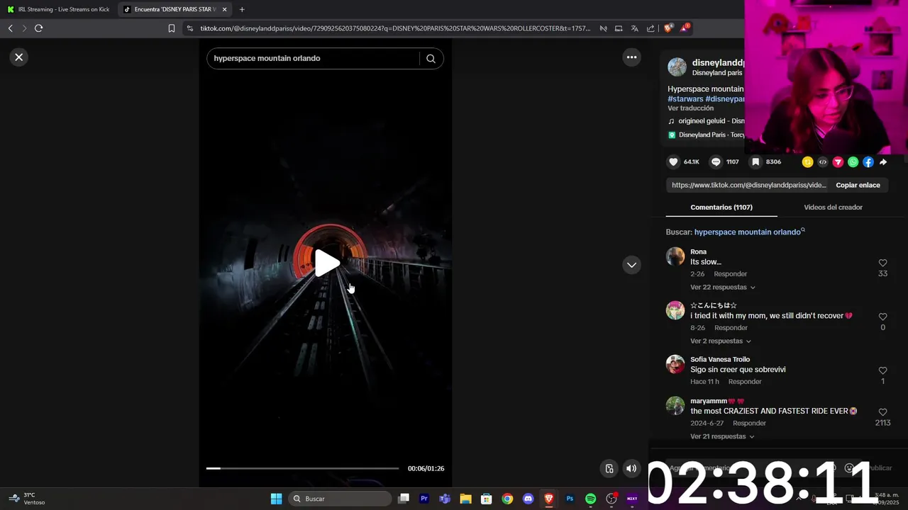Close the TikTok video viewer
Screen dimensions: 908x510
[19, 57]
